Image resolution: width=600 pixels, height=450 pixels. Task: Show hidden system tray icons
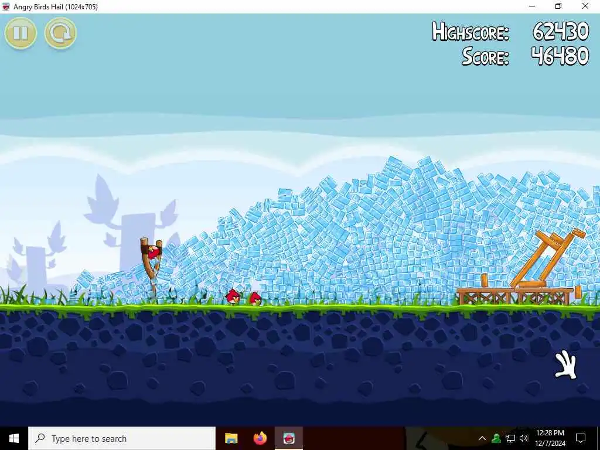[x=482, y=438]
